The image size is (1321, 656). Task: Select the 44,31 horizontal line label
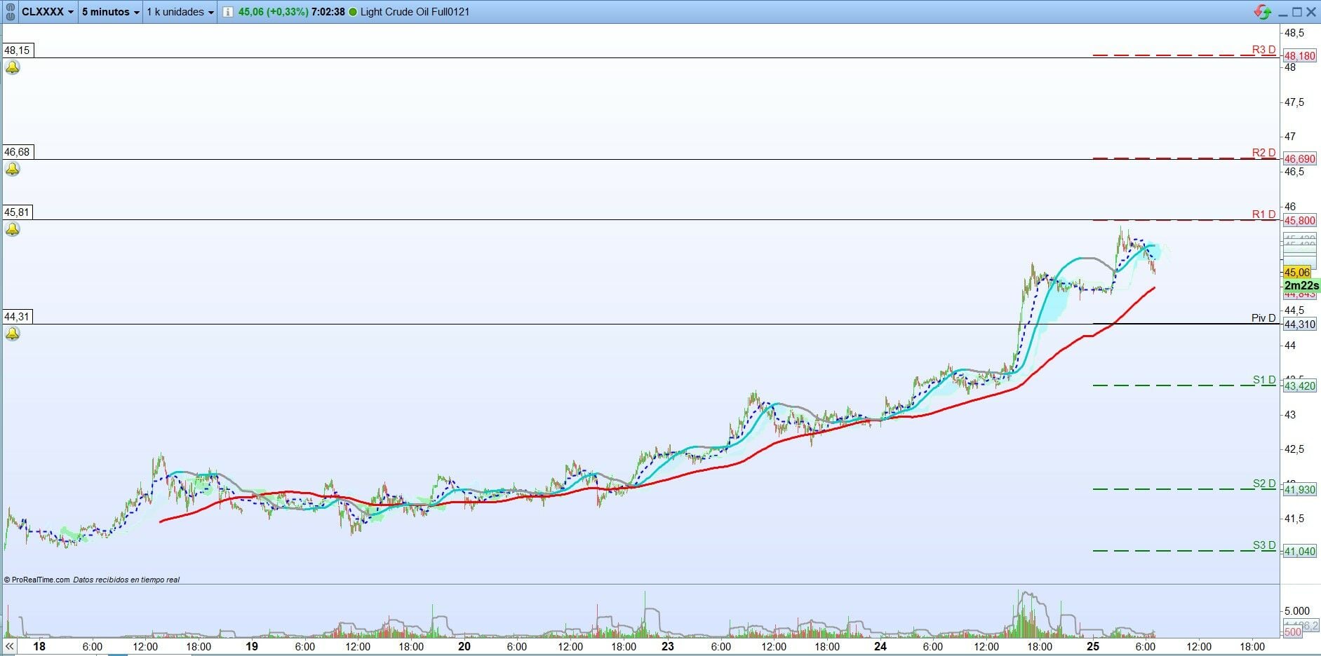point(18,317)
